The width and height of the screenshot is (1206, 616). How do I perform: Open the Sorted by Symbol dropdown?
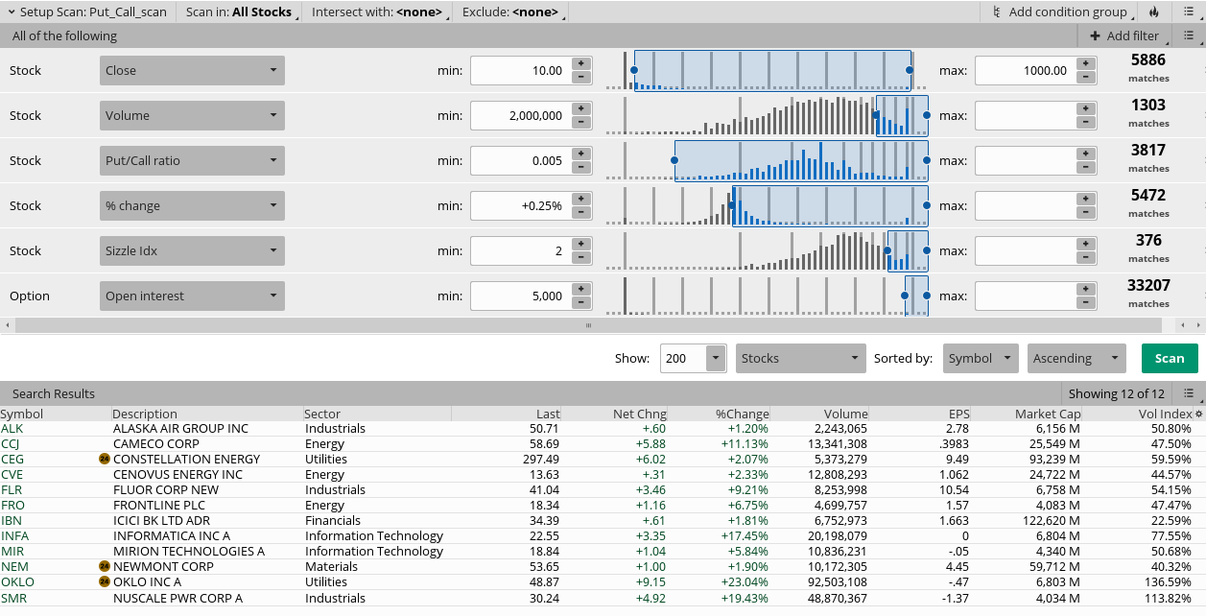981,358
